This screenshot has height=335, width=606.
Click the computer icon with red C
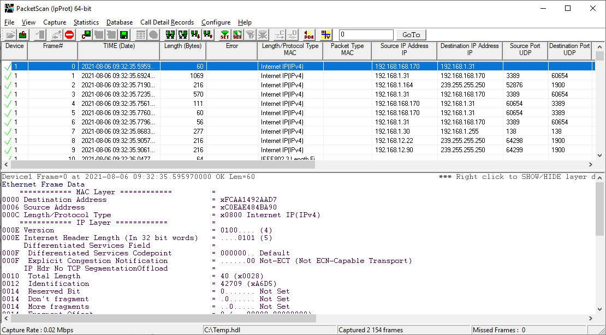click(x=86, y=35)
